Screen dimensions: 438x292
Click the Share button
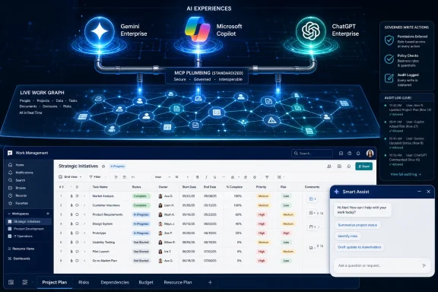pos(363,167)
